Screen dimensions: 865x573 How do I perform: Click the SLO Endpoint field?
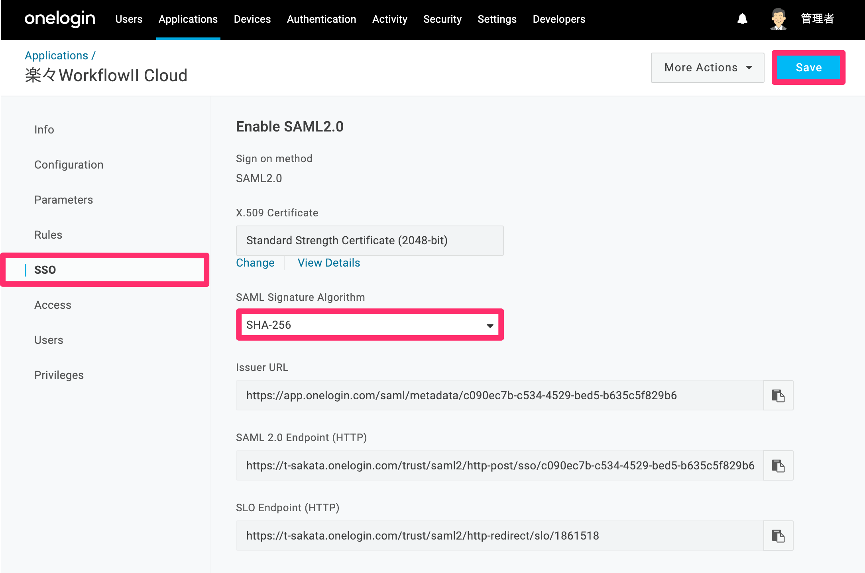click(500, 536)
